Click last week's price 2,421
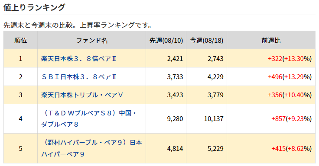This screenshot has height=166, width=319. pos(175,59)
